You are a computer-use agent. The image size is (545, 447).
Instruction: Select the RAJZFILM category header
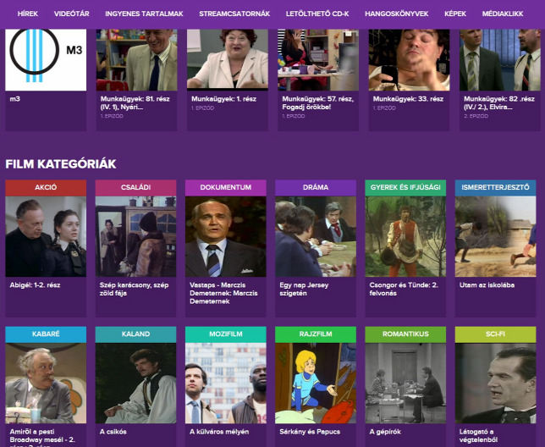coord(316,334)
